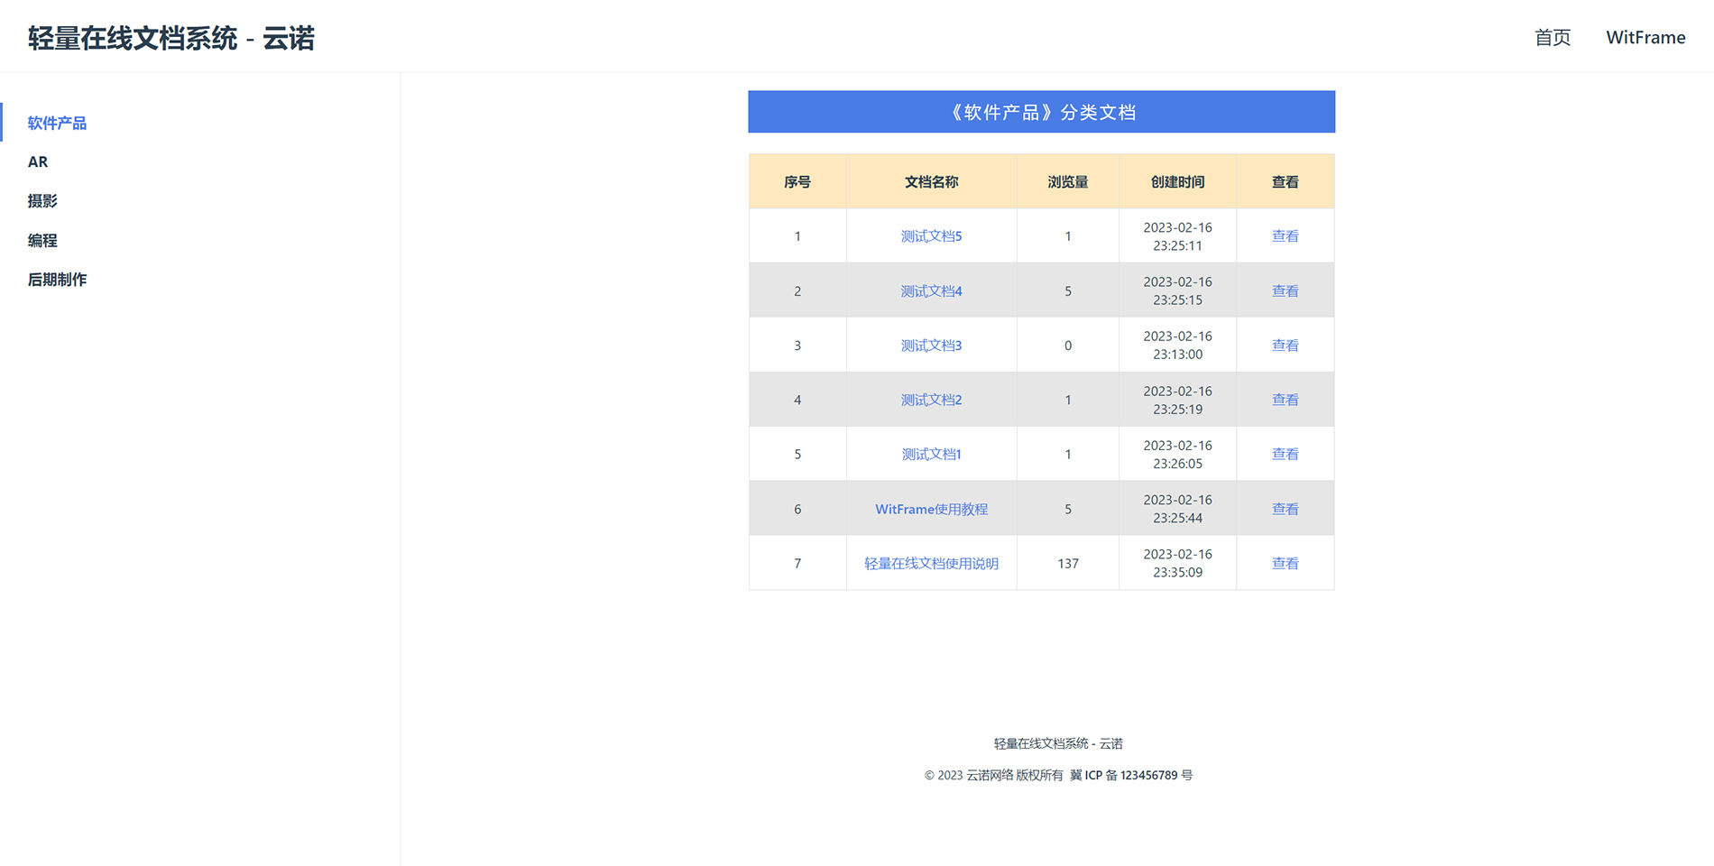Open 轻量在线文档使用说明 document

coord(930,563)
